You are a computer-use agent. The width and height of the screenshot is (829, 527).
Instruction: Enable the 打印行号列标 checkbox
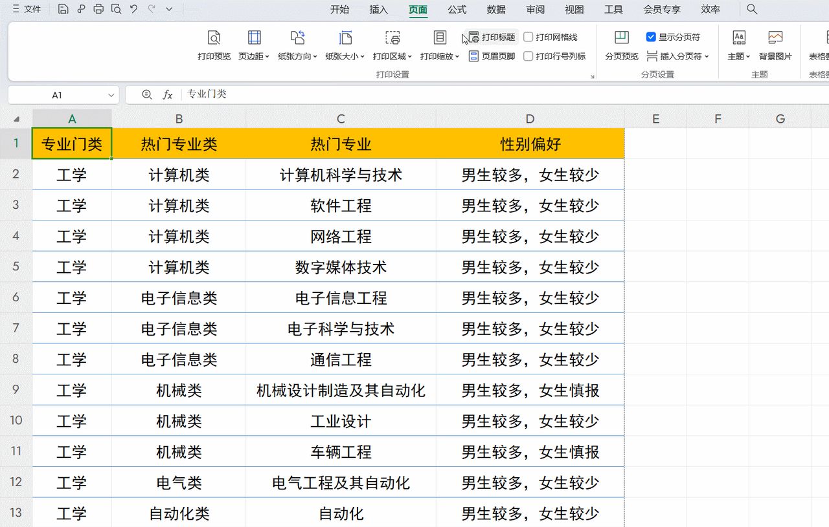pyautogui.click(x=528, y=56)
